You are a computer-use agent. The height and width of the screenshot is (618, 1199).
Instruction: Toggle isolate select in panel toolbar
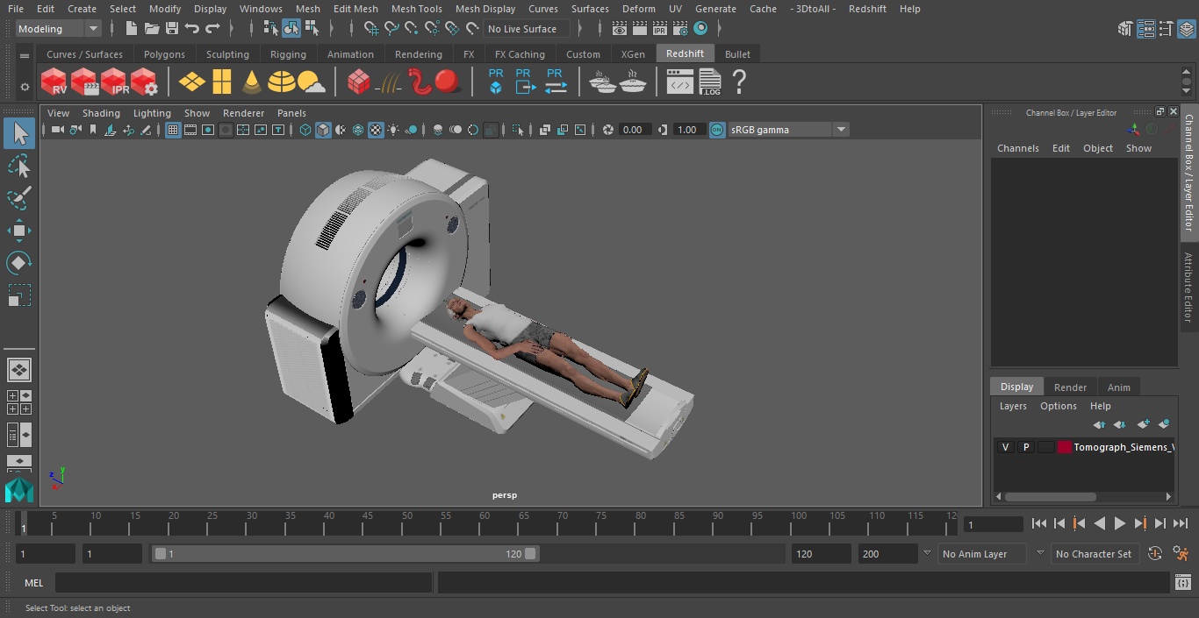pos(518,130)
